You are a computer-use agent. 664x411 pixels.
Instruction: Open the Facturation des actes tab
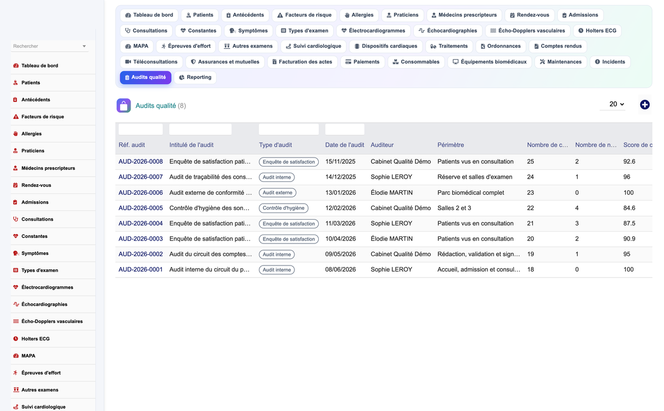click(302, 62)
